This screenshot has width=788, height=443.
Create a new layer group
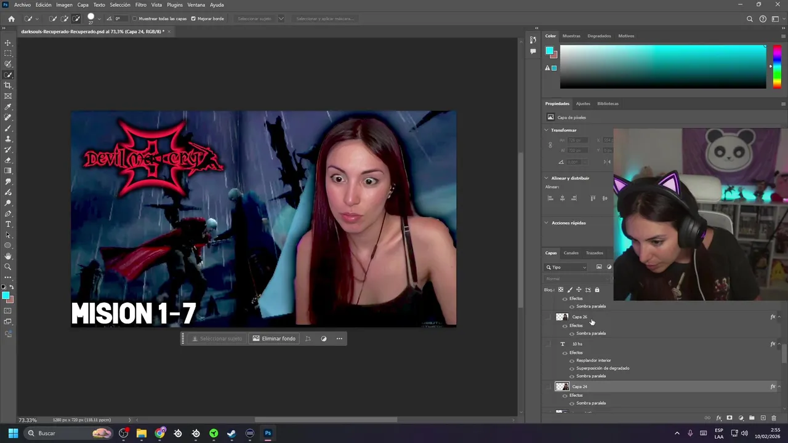point(752,418)
